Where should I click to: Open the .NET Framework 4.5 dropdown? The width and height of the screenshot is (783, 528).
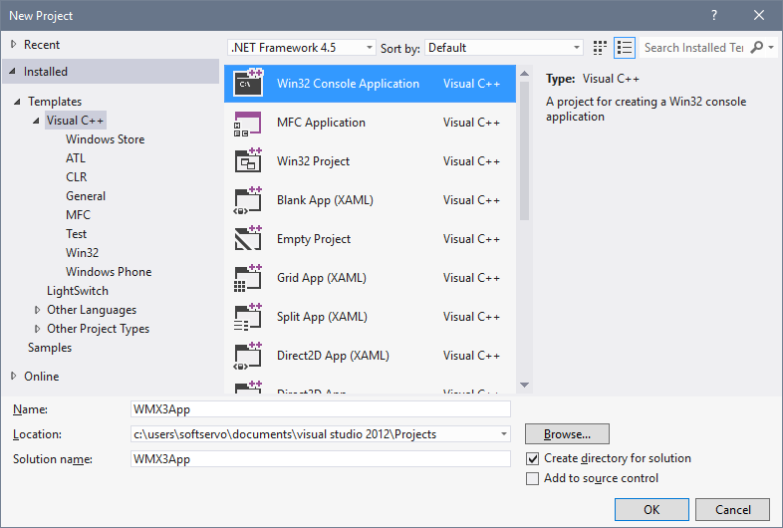(302, 48)
